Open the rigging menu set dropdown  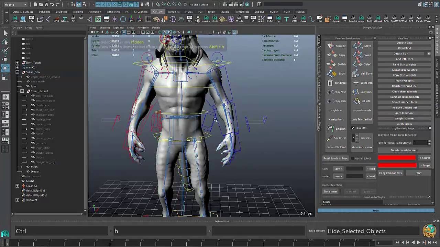coord(15,4)
